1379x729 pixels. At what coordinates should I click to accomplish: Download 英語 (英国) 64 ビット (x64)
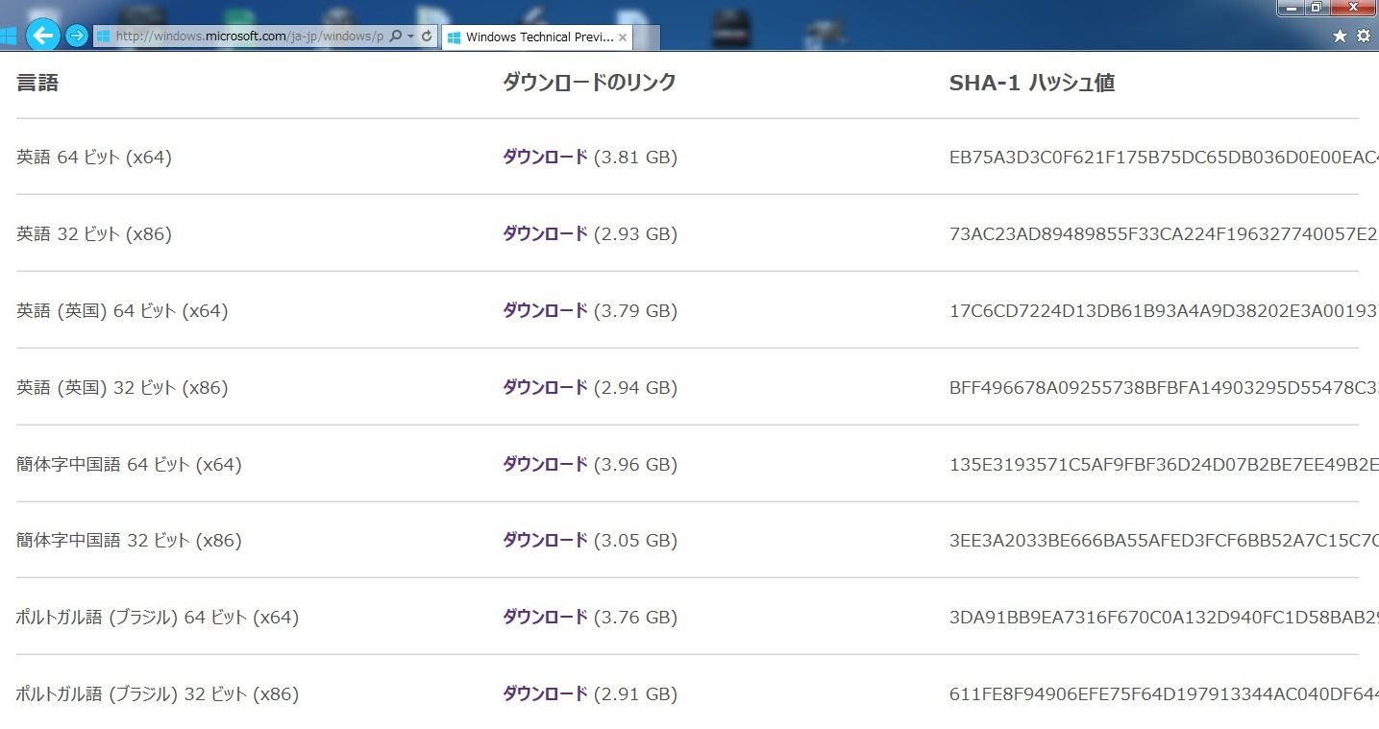545,310
